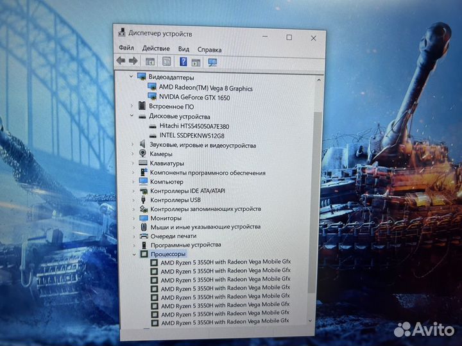Select NVIDIA GeForce GTX 1650 entry

point(194,97)
